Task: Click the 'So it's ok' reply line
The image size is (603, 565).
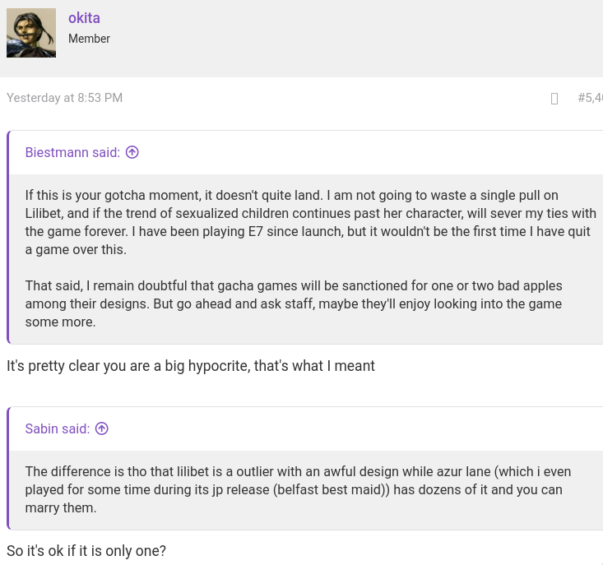Action: pos(86,551)
